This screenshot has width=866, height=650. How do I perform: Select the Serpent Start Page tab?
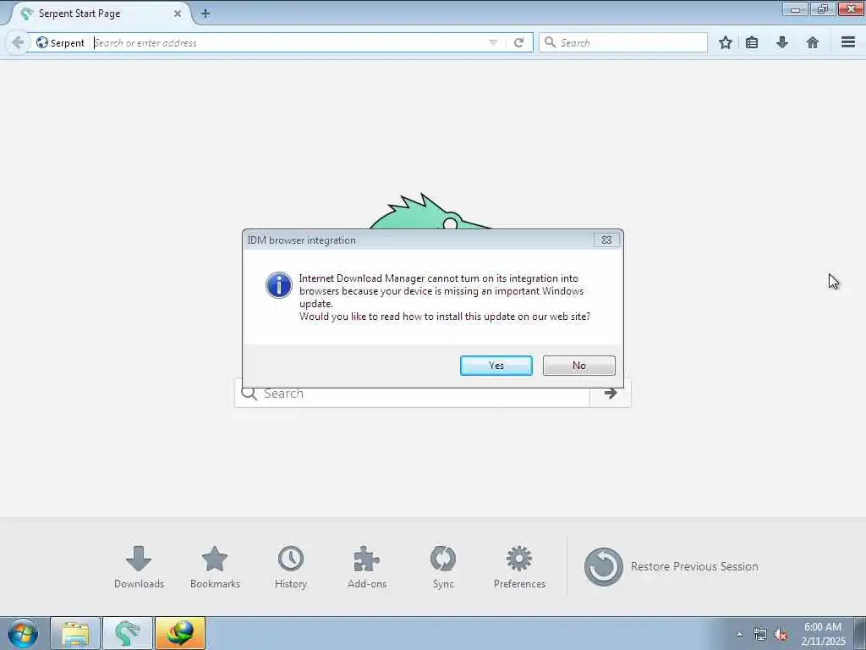[98, 14]
